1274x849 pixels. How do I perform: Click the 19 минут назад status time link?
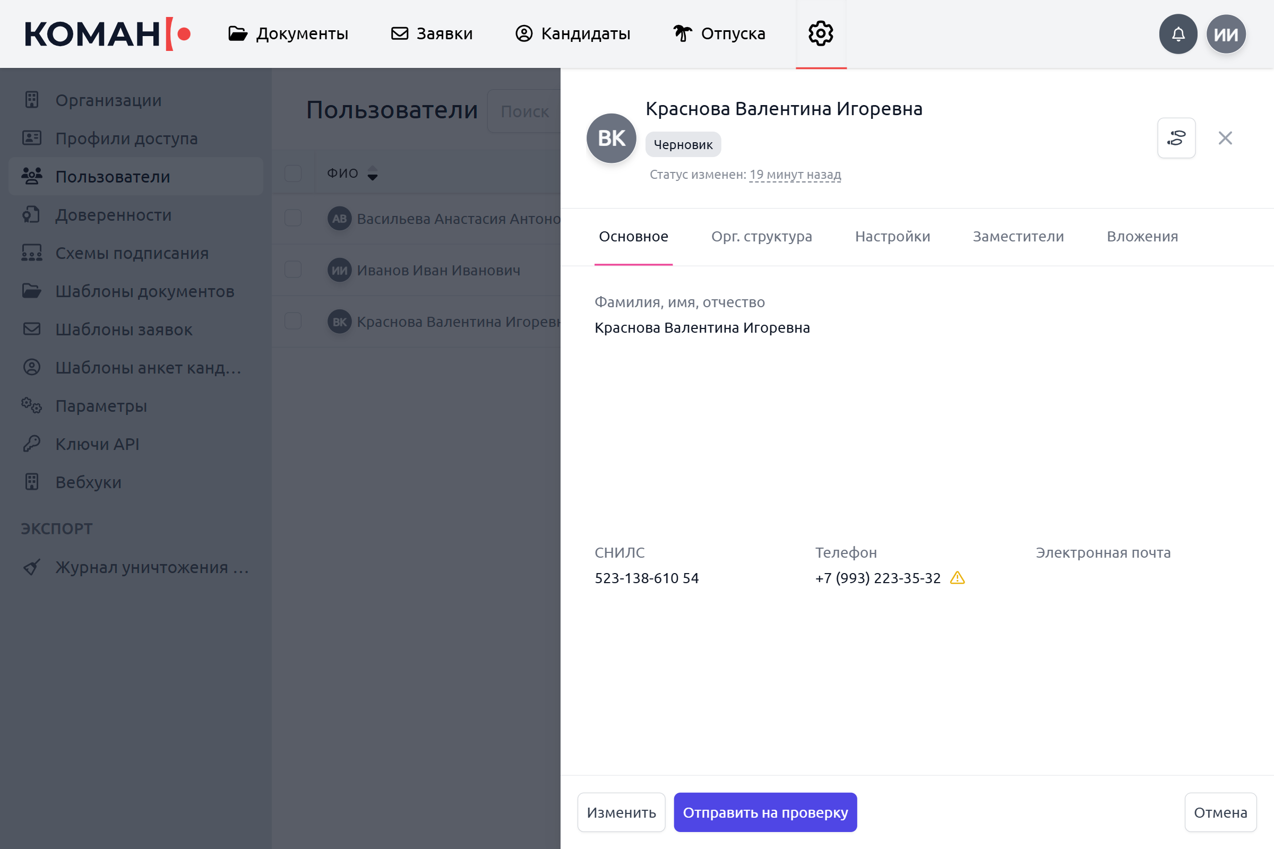(795, 175)
